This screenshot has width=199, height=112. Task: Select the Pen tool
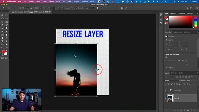tap(7, 38)
